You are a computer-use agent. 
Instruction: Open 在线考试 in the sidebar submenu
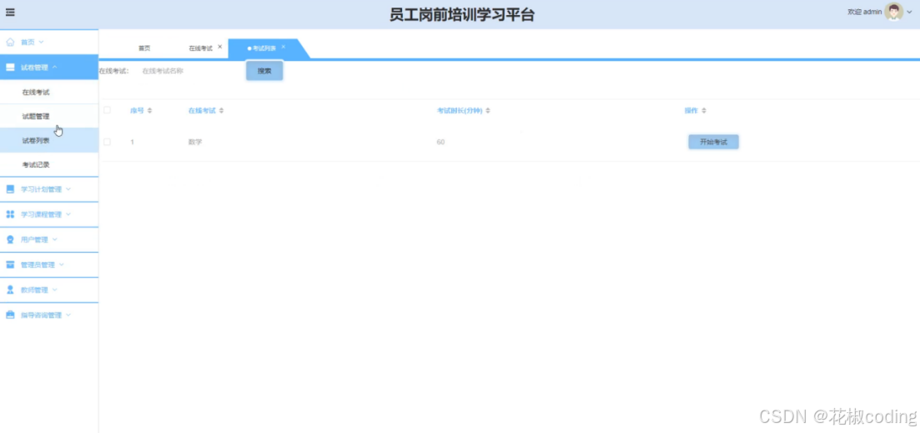click(x=36, y=93)
